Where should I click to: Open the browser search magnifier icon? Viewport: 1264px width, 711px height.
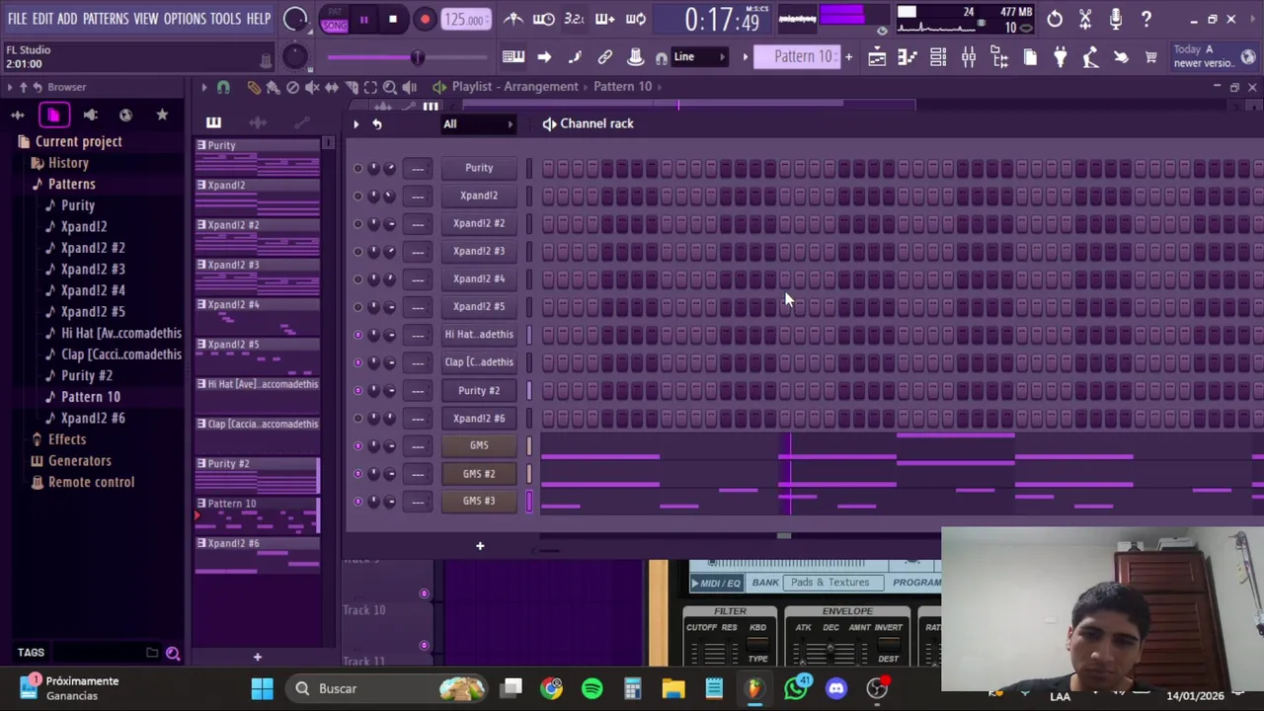173,653
